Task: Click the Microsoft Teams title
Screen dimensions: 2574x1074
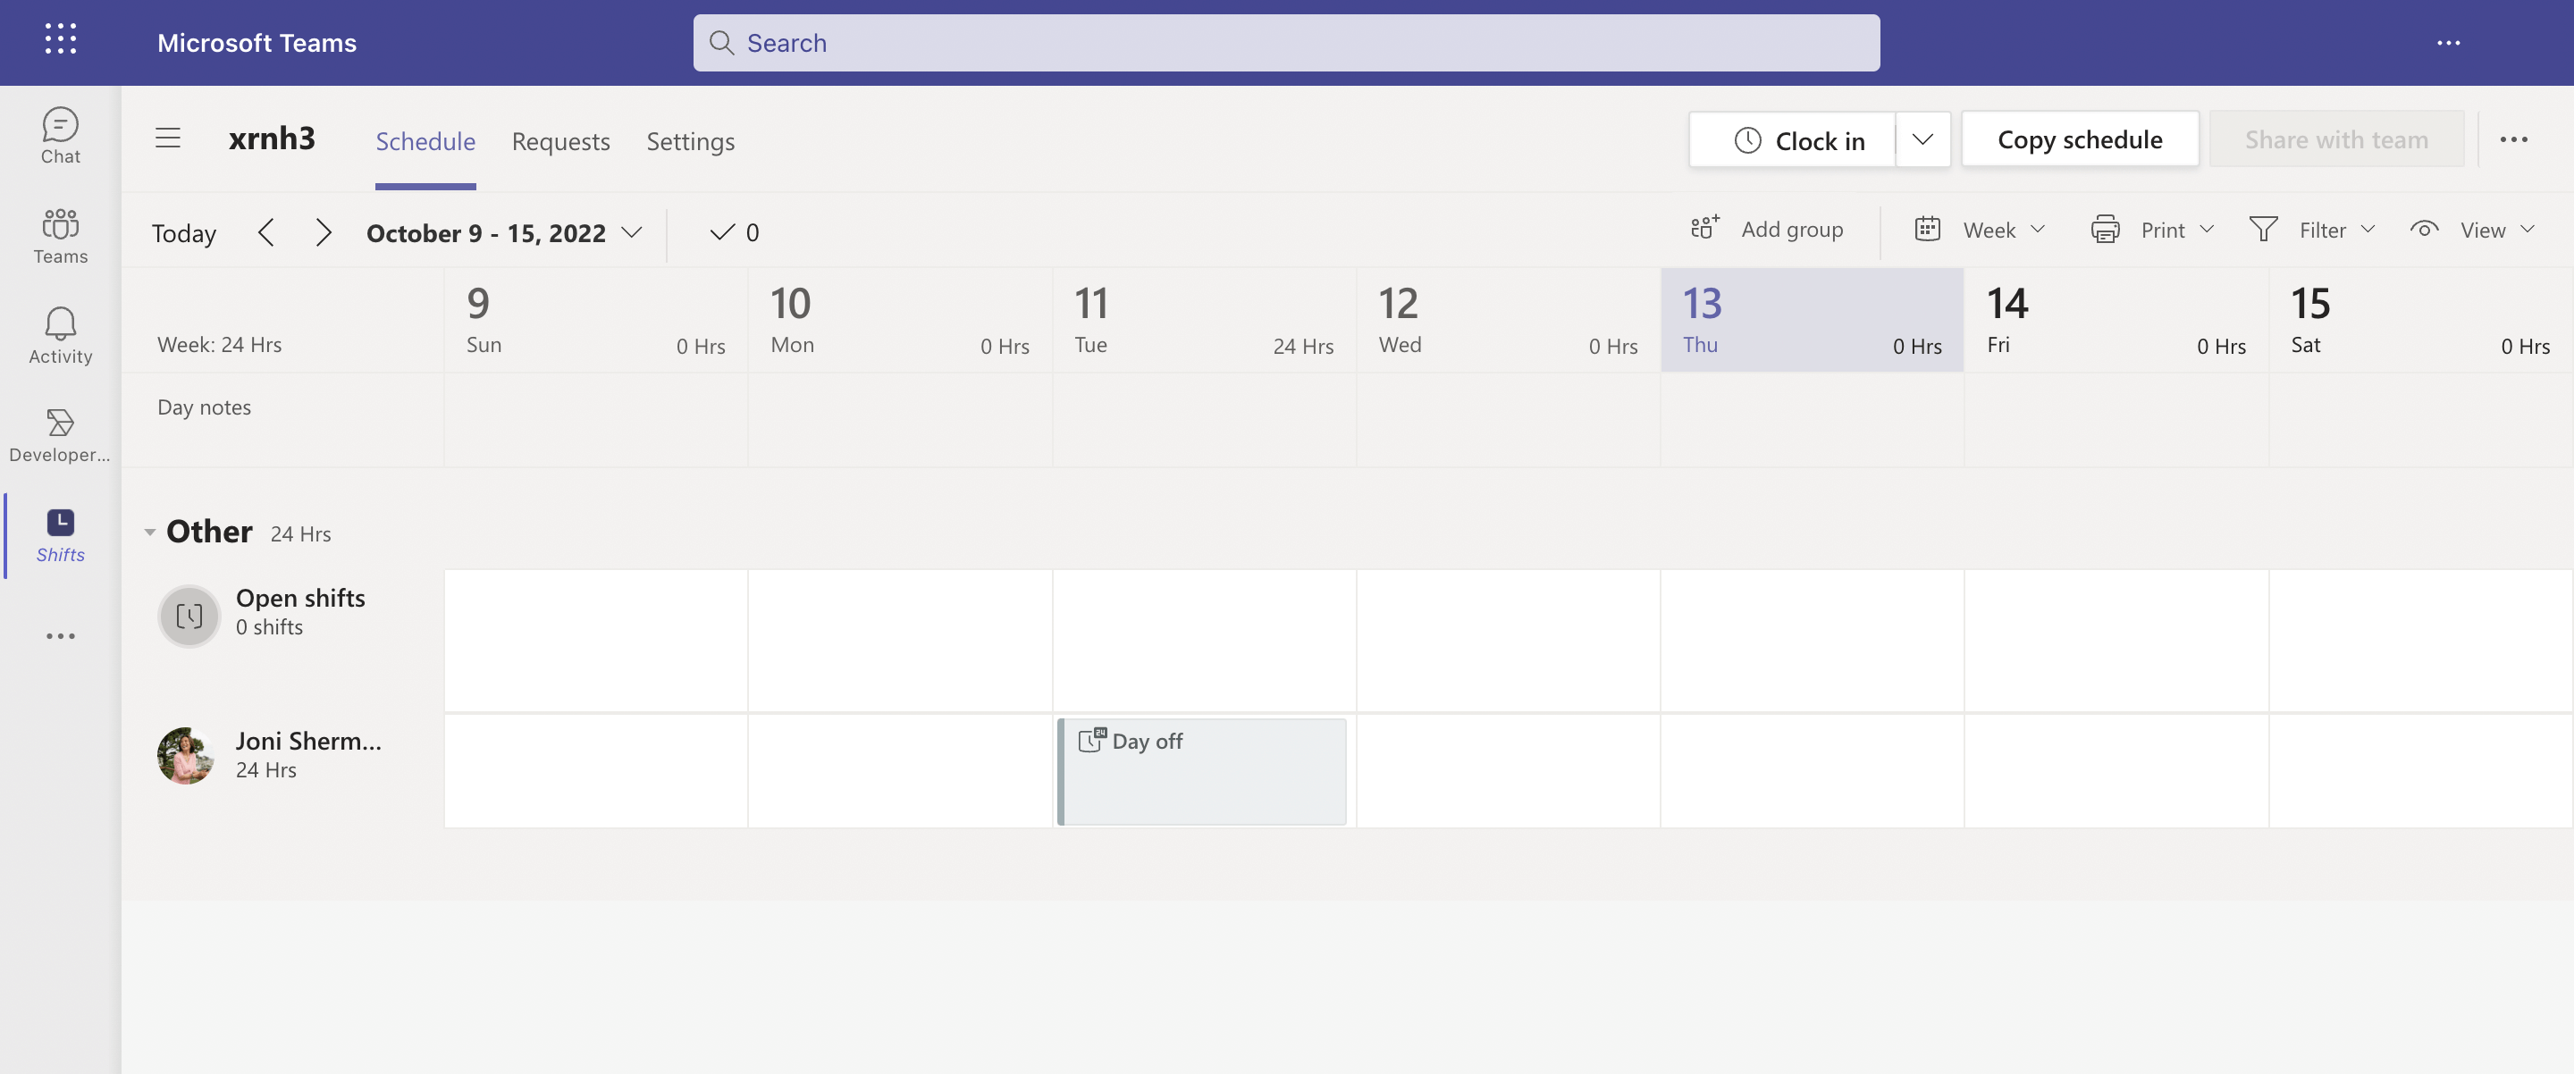Action: click(257, 42)
